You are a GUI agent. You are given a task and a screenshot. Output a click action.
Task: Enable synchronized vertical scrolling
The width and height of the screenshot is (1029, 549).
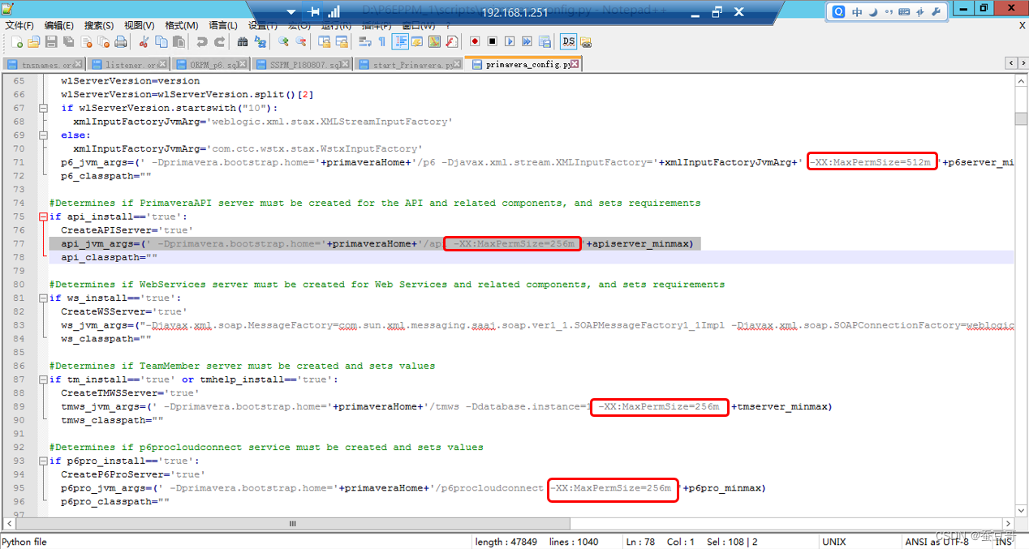pos(325,42)
